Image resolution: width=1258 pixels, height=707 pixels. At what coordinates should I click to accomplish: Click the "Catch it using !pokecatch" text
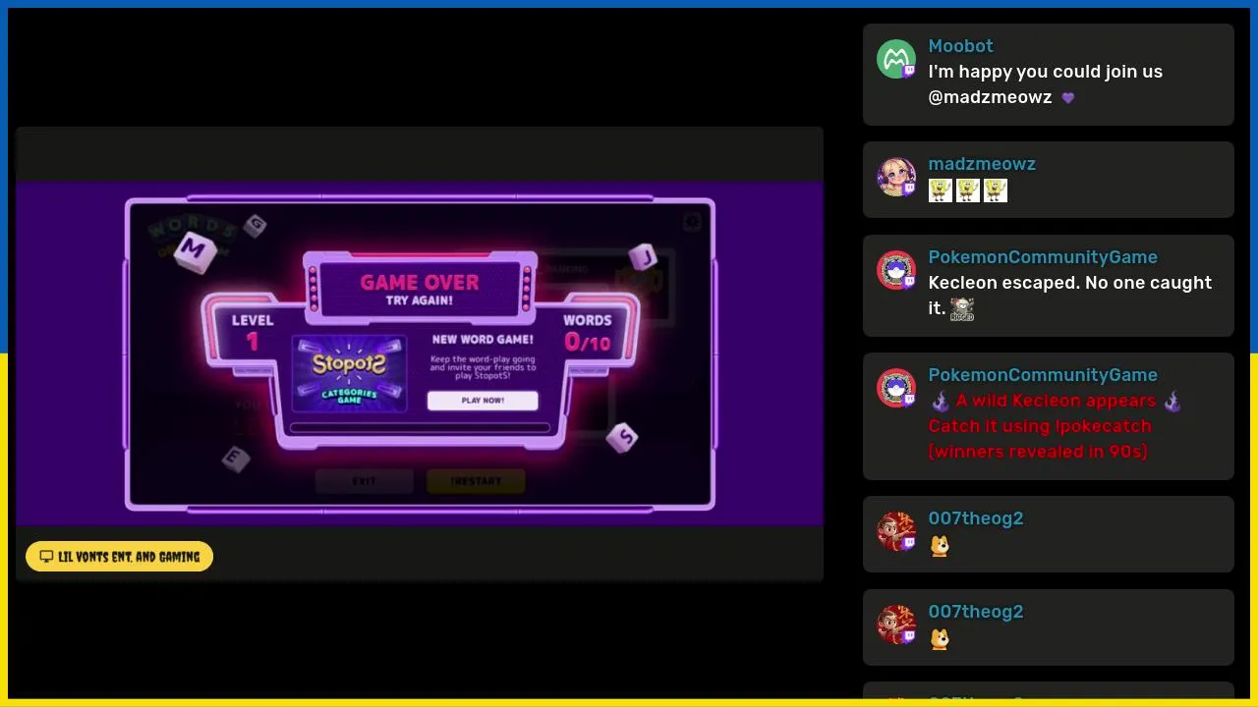pos(1040,426)
